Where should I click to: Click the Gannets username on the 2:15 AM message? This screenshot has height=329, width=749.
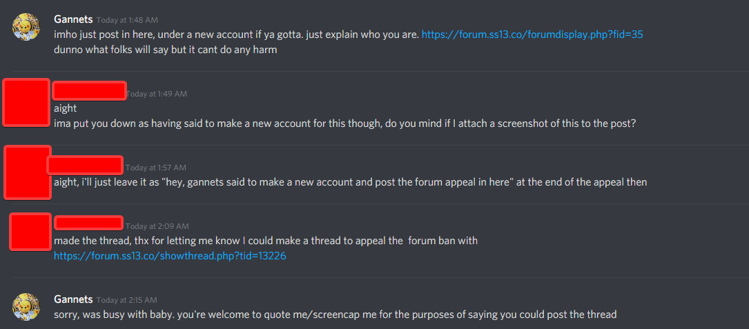[73, 299]
